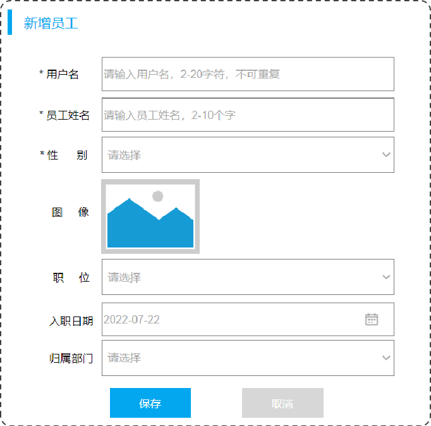Screen dimensions: 431x426
Task: Click the 入职日期 field label
Action: (71, 321)
